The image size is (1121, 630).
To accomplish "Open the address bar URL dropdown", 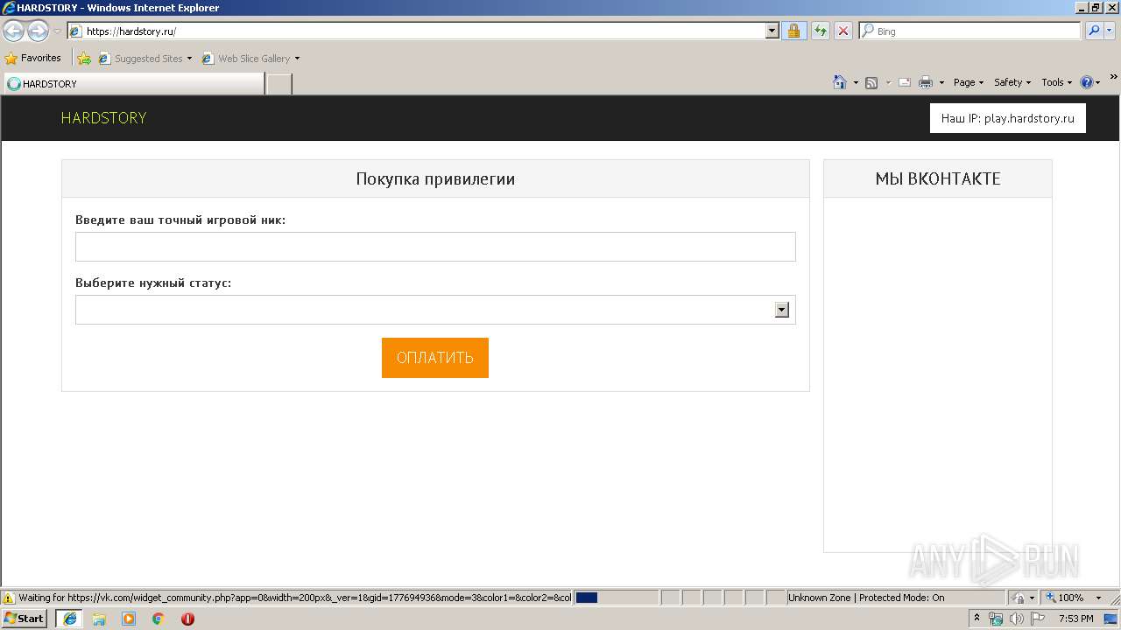I will tap(772, 31).
